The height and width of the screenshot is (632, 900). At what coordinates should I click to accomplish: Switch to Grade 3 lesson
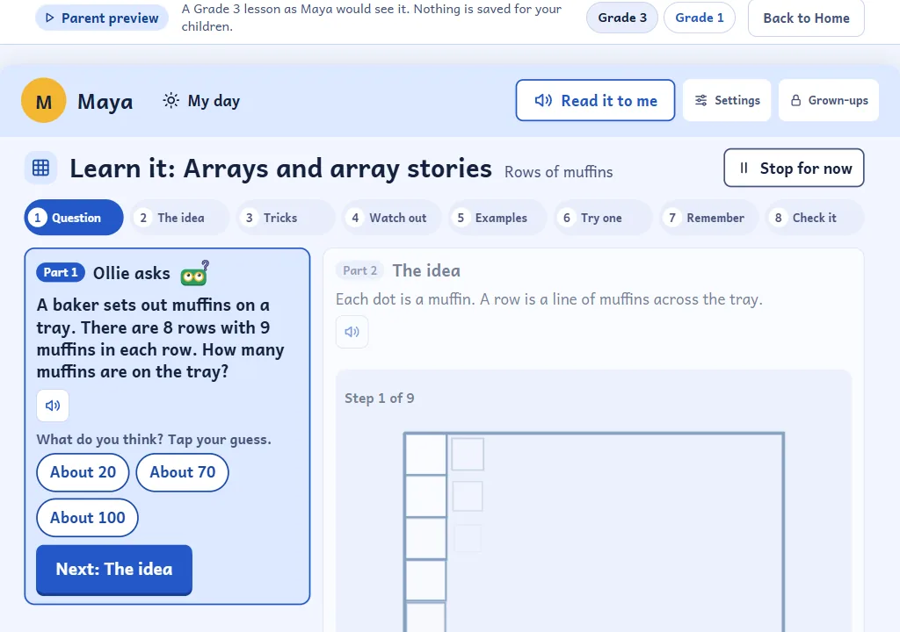coord(622,18)
